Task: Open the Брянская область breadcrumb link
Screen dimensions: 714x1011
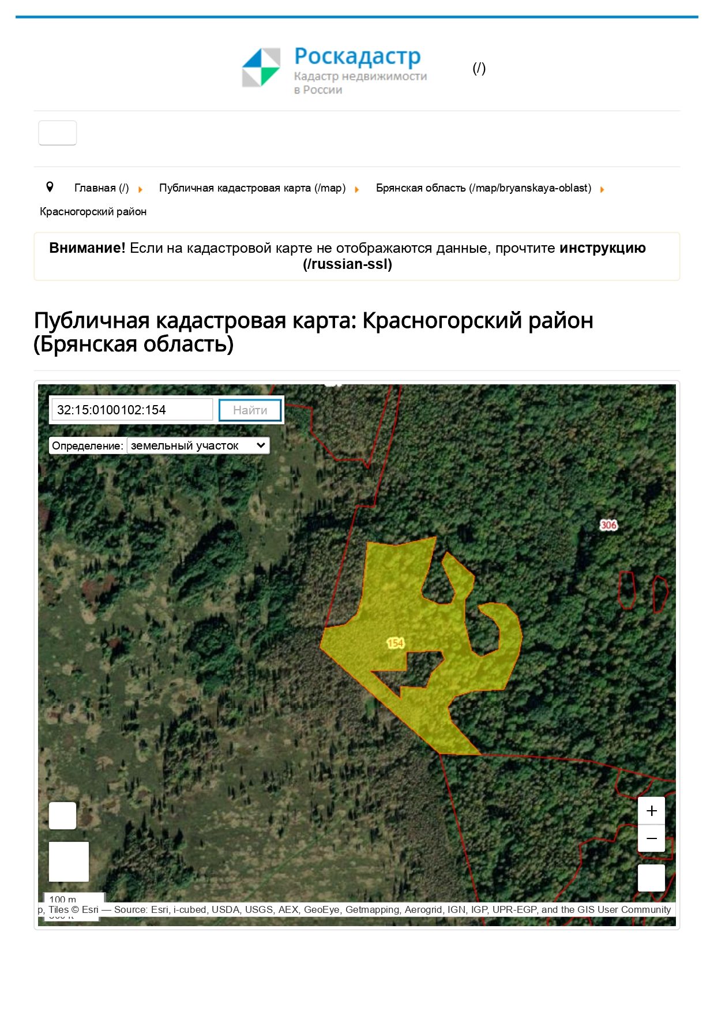Action: click(x=484, y=188)
